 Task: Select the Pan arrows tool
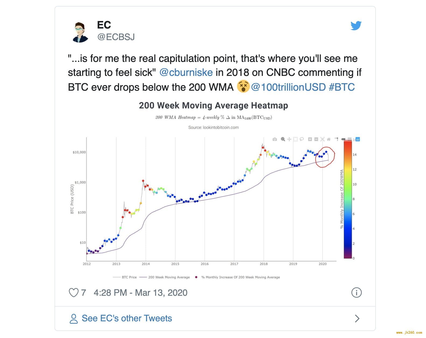coord(289,139)
